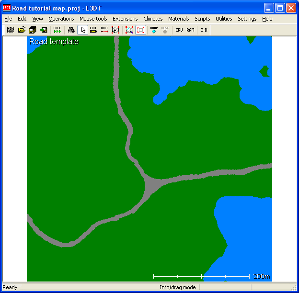Click the RAM toolbar button
This screenshot has width=299, height=293.
tap(190, 30)
